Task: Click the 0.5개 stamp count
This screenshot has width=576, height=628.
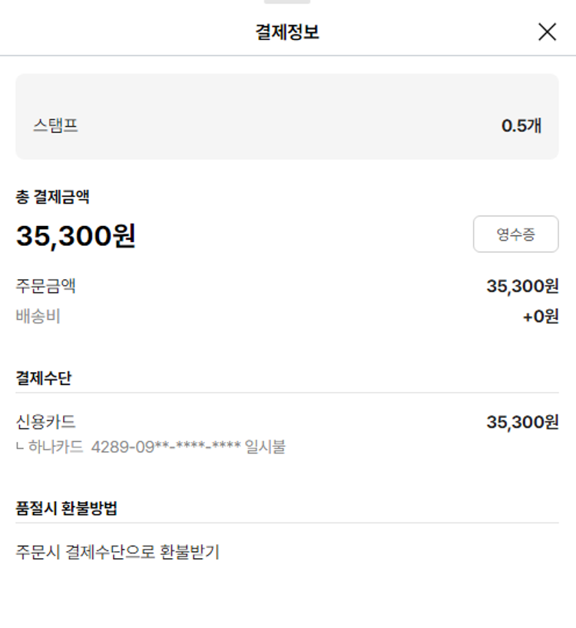Action: point(521,126)
